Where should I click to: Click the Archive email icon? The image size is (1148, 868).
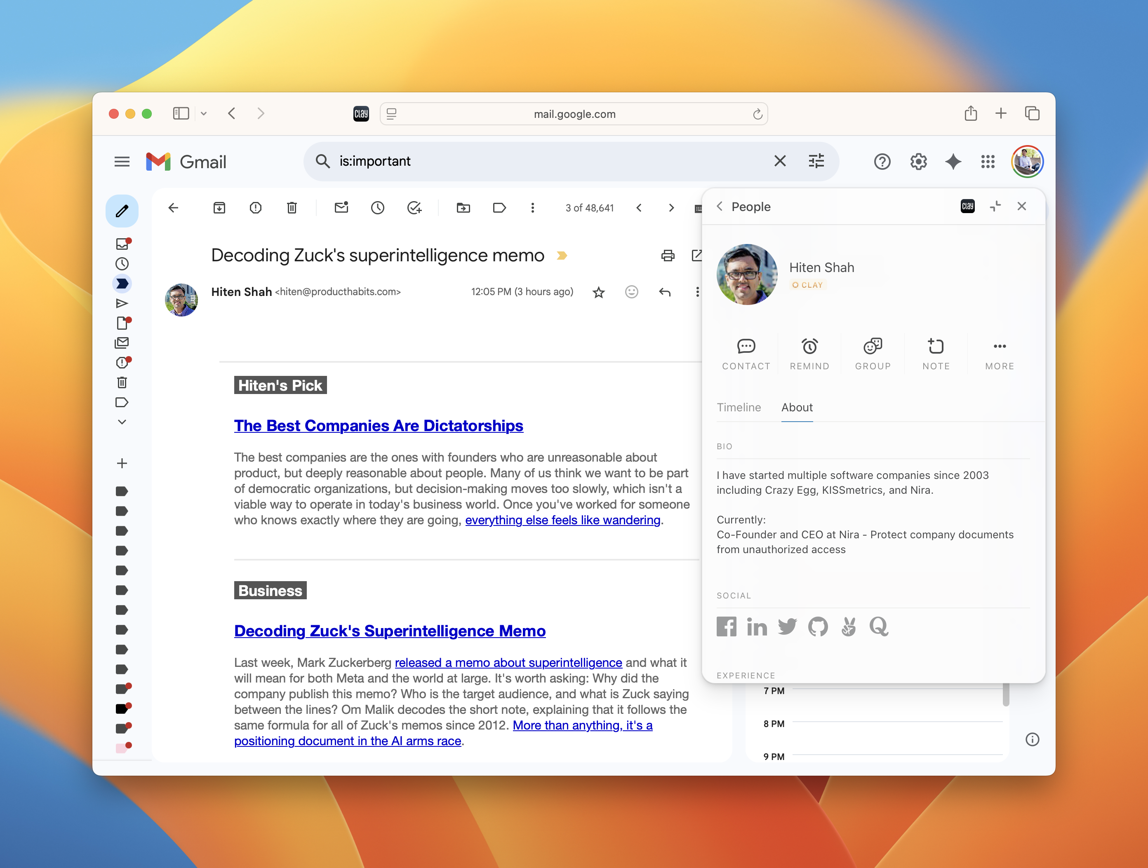219,208
